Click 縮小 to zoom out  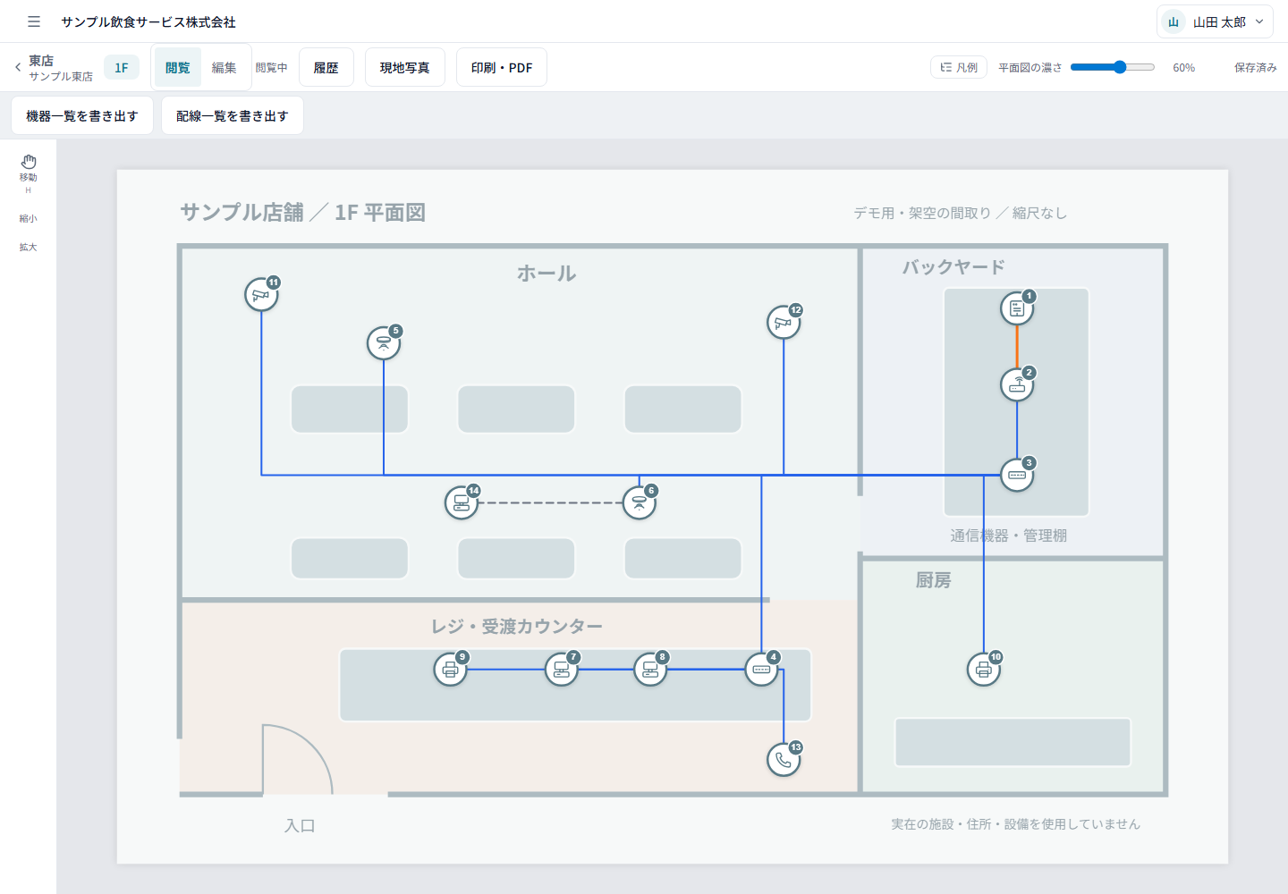tap(29, 218)
